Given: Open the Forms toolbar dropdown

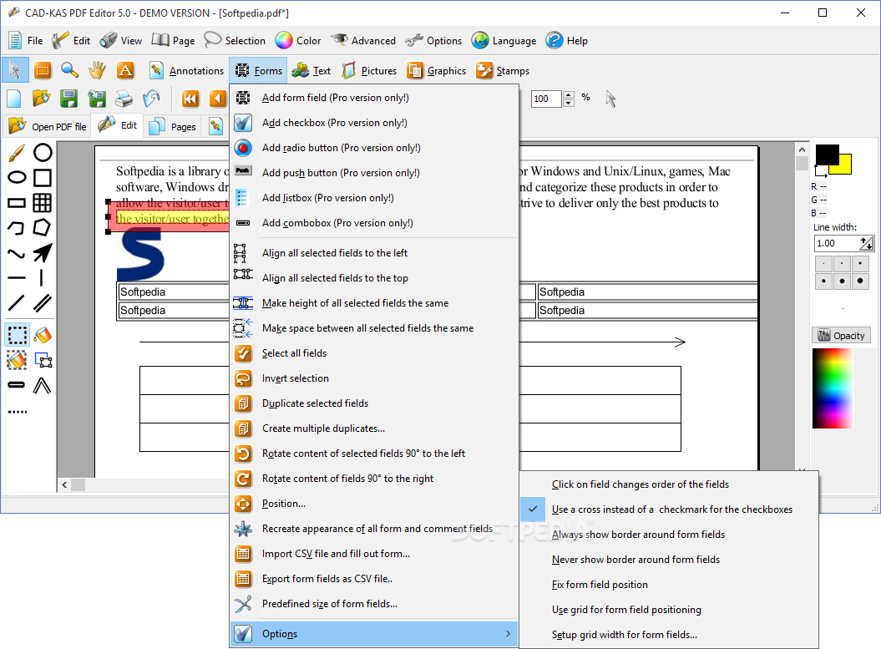Looking at the screenshot, I should (259, 70).
